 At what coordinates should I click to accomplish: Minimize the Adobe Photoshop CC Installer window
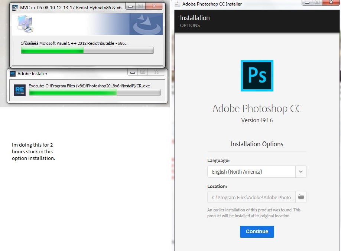[x=307, y=2]
